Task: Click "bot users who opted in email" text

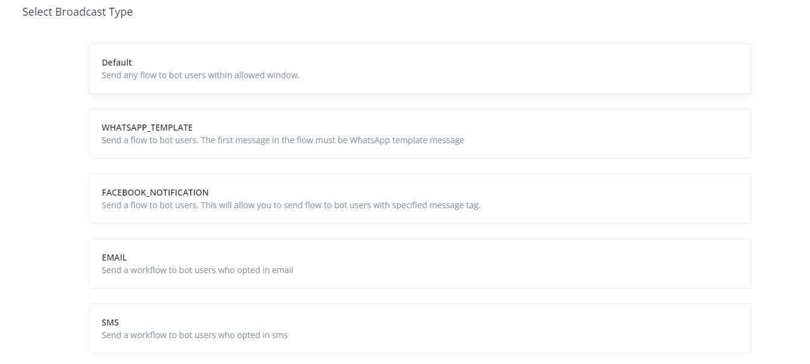Action: [236, 271]
